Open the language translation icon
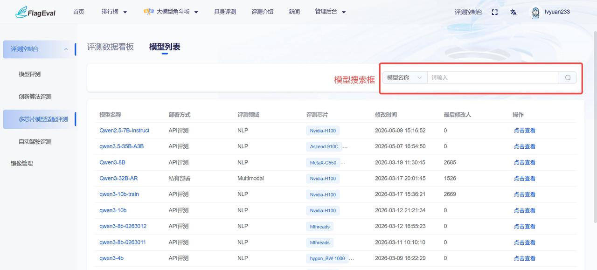Image resolution: width=597 pixels, height=270 pixels. click(514, 12)
